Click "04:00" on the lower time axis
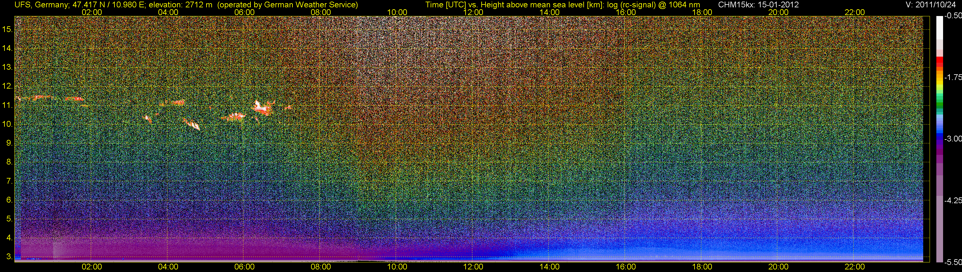The height and width of the screenshot is (272, 962). [168, 267]
